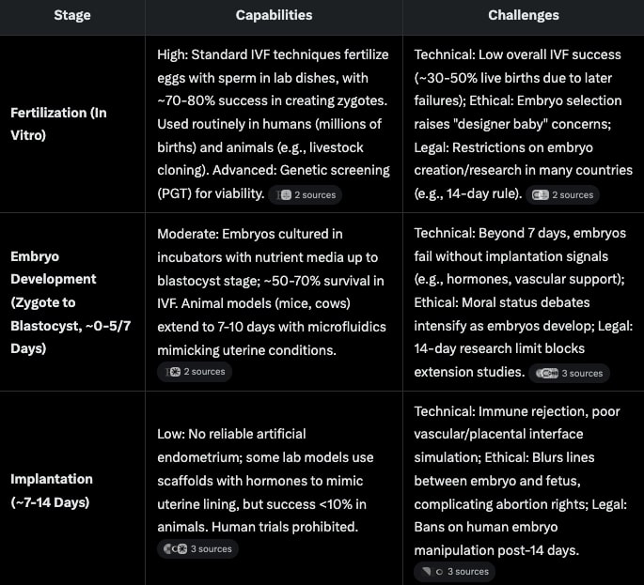The height and width of the screenshot is (585, 644).
Task: Select the Capabilities column header
Action: pyautogui.click(x=274, y=15)
